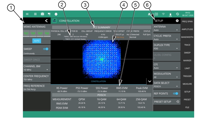Open the Modulation dropdown
This screenshot has height=120, width=205.
click(x=167, y=75)
